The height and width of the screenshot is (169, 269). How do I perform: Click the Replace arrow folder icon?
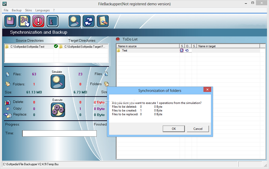pyautogui.click(x=8, y=115)
